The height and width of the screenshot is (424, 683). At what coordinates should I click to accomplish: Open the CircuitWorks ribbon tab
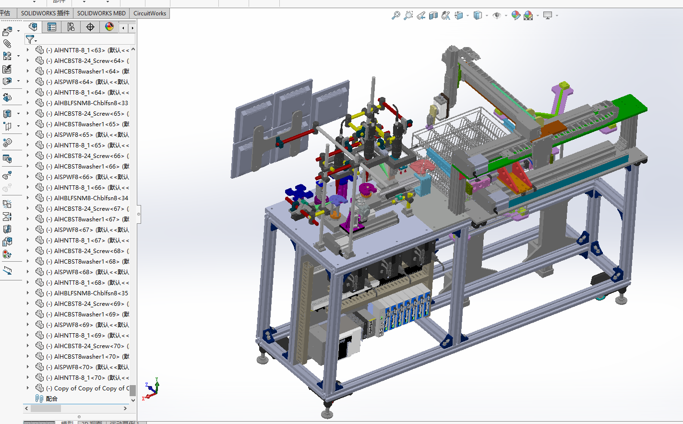[x=150, y=13]
